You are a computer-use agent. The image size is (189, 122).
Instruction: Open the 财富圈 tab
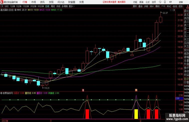tap(71, 2)
